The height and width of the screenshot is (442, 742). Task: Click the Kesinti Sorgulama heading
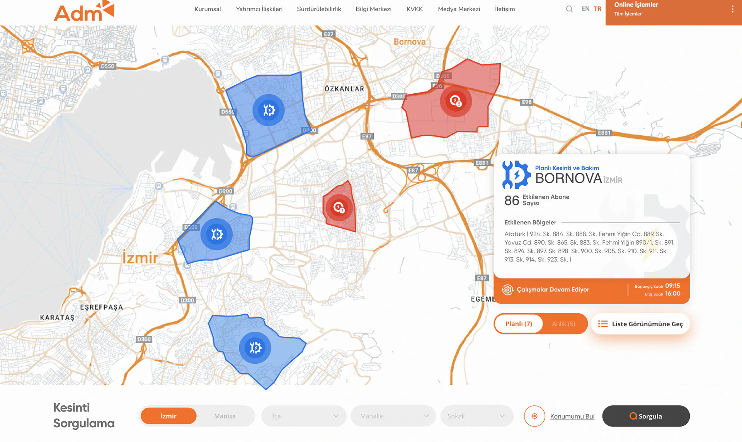[x=84, y=415]
